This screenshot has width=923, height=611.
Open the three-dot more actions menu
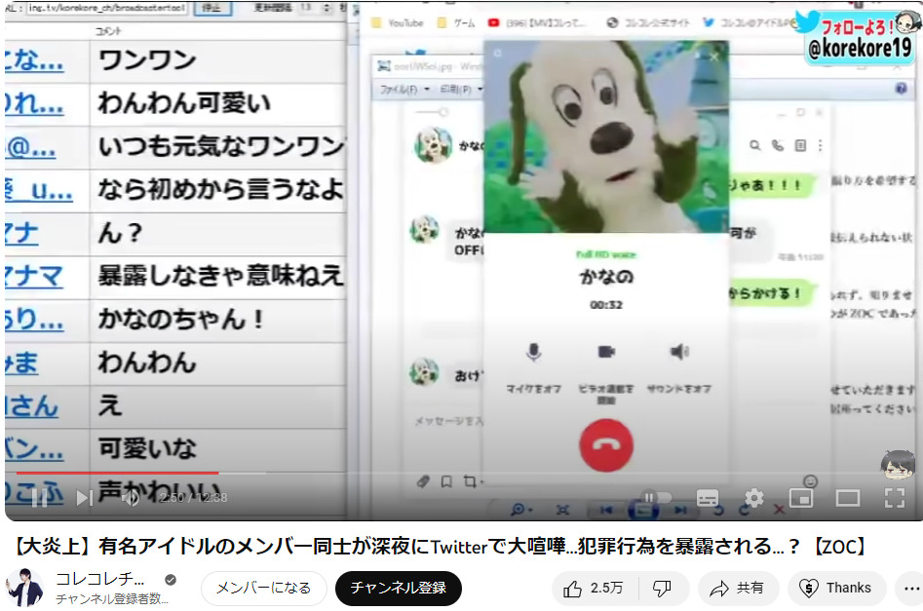point(911,588)
